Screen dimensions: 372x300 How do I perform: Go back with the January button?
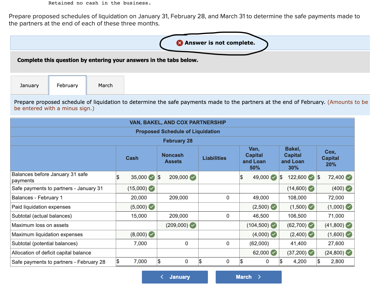click(175, 277)
